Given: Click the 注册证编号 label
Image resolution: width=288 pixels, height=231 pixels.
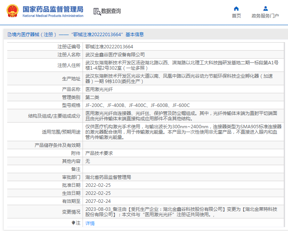Looking at the screenshot, I should (x=69, y=47).
